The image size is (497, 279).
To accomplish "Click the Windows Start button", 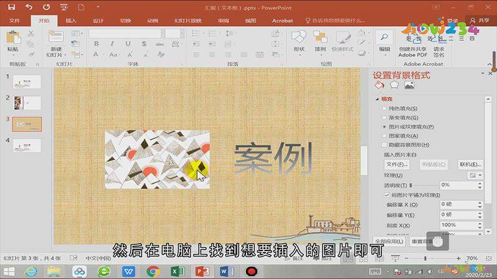I will [9, 272].
